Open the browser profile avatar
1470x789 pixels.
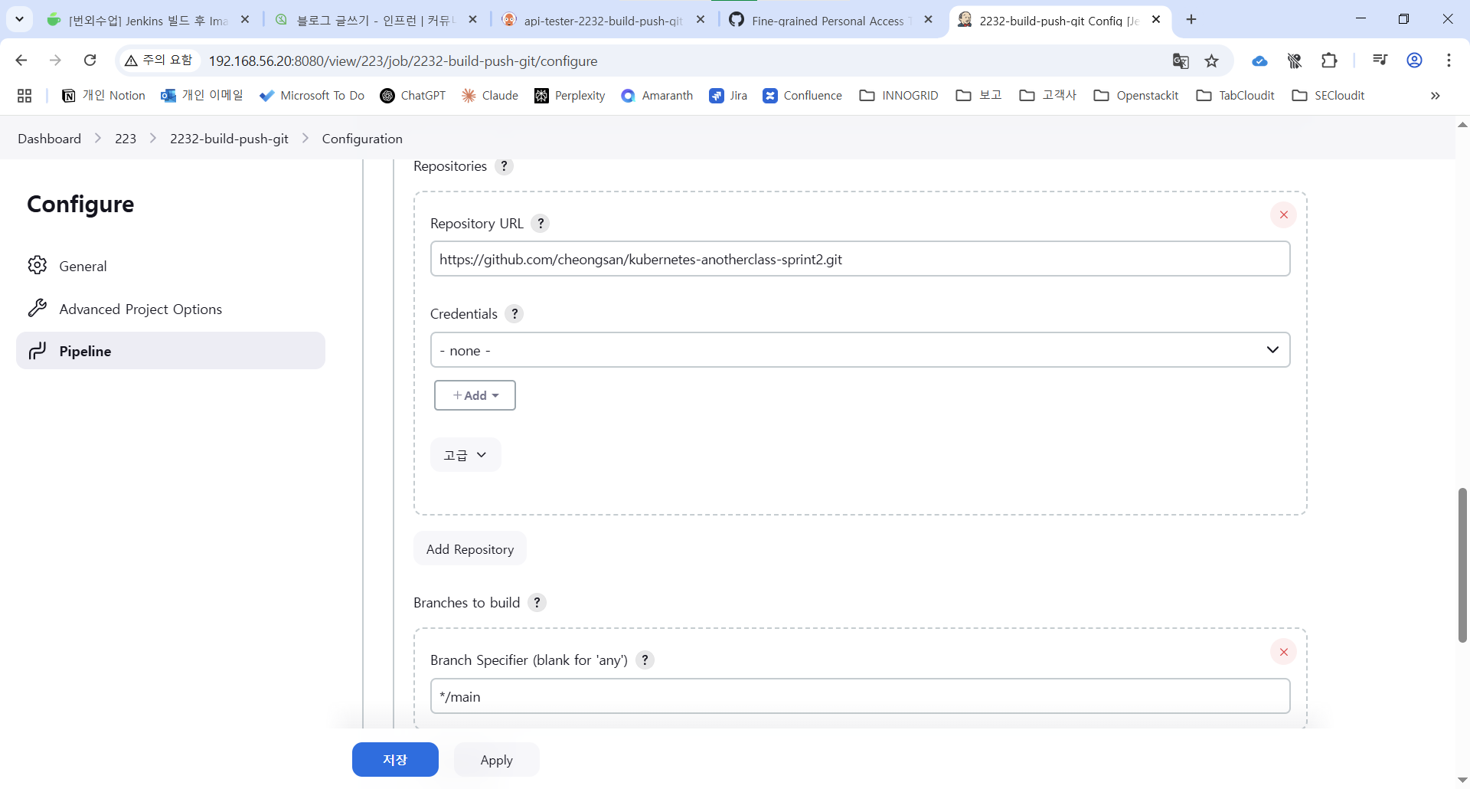pyautogui.click(x=1415, y=61)
